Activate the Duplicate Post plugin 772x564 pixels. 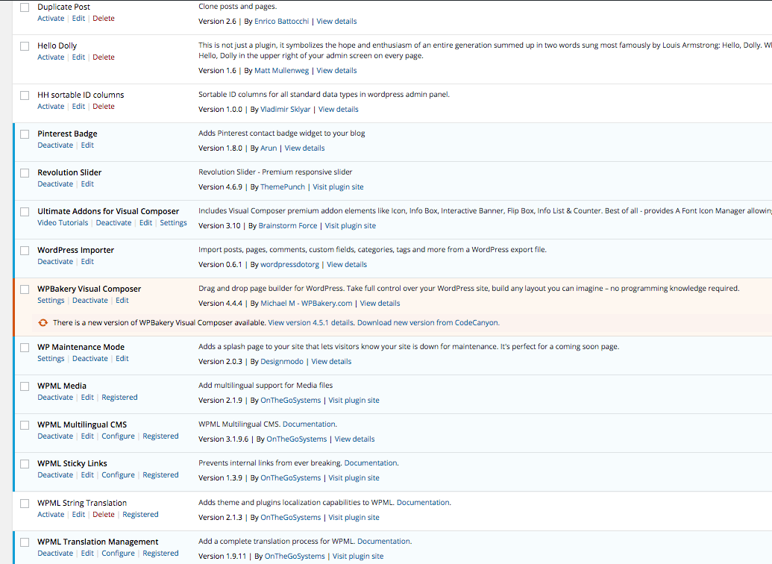pos(51,18)
